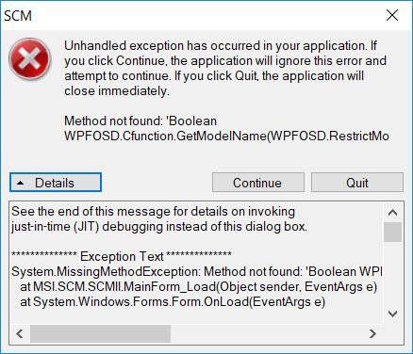Click the Details button
413x354 pixels.
coord(56,182)
